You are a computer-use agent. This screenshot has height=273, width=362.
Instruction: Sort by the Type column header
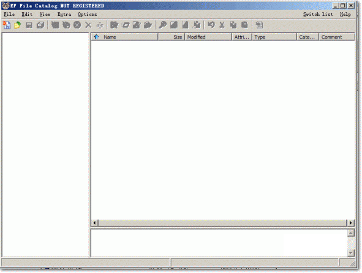[274, 37]
